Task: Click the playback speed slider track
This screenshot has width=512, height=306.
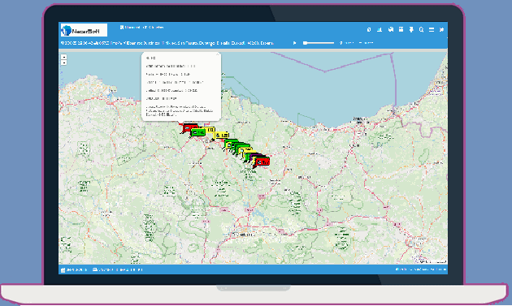Action: pyautogui.click(x=319, y=43)
